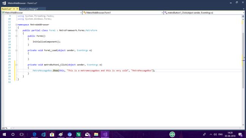Screen dimensions: 246x138
Task: Click the metroButton1_Click method name in code
Action: click(x=55, y=65)
